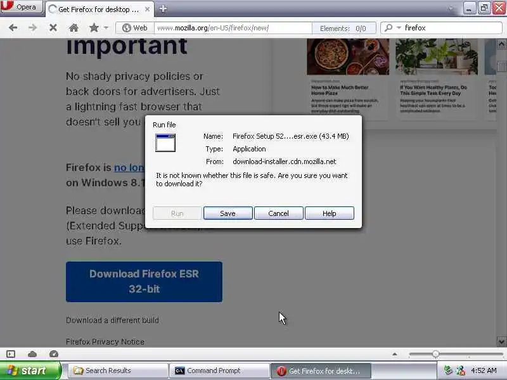507x380 pixels.
Task: Click the Download Firefox ESR 32-bit button
Action: pos(144,281)
